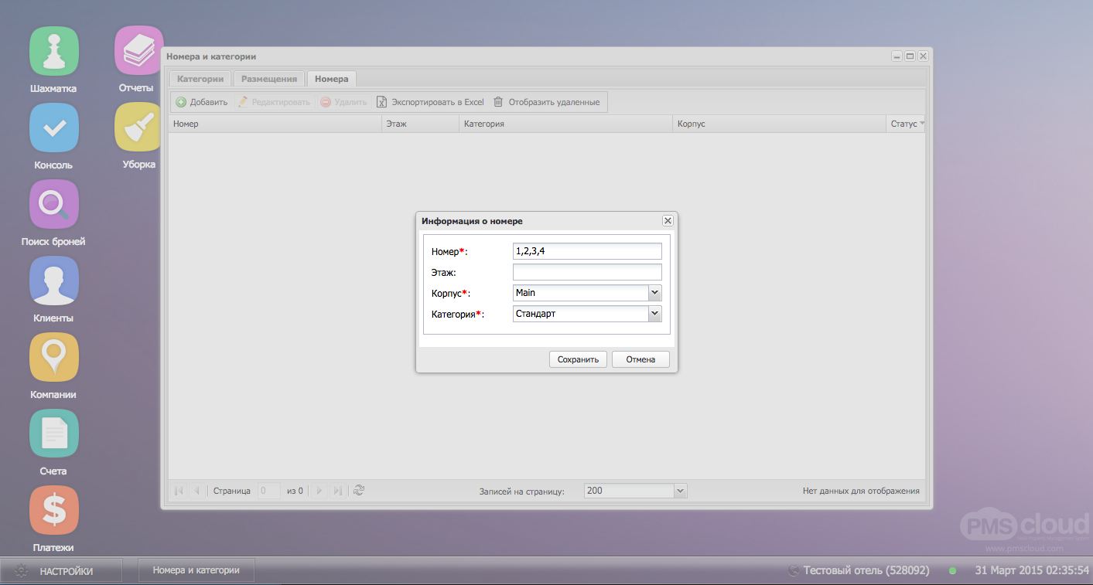Screen dimensions: 1093x585
Task: Expand the Корпус dropdown arrow
Action: (654, 293)
